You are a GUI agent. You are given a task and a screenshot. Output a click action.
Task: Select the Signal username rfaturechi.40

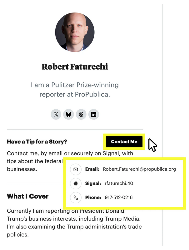point(119,184)
